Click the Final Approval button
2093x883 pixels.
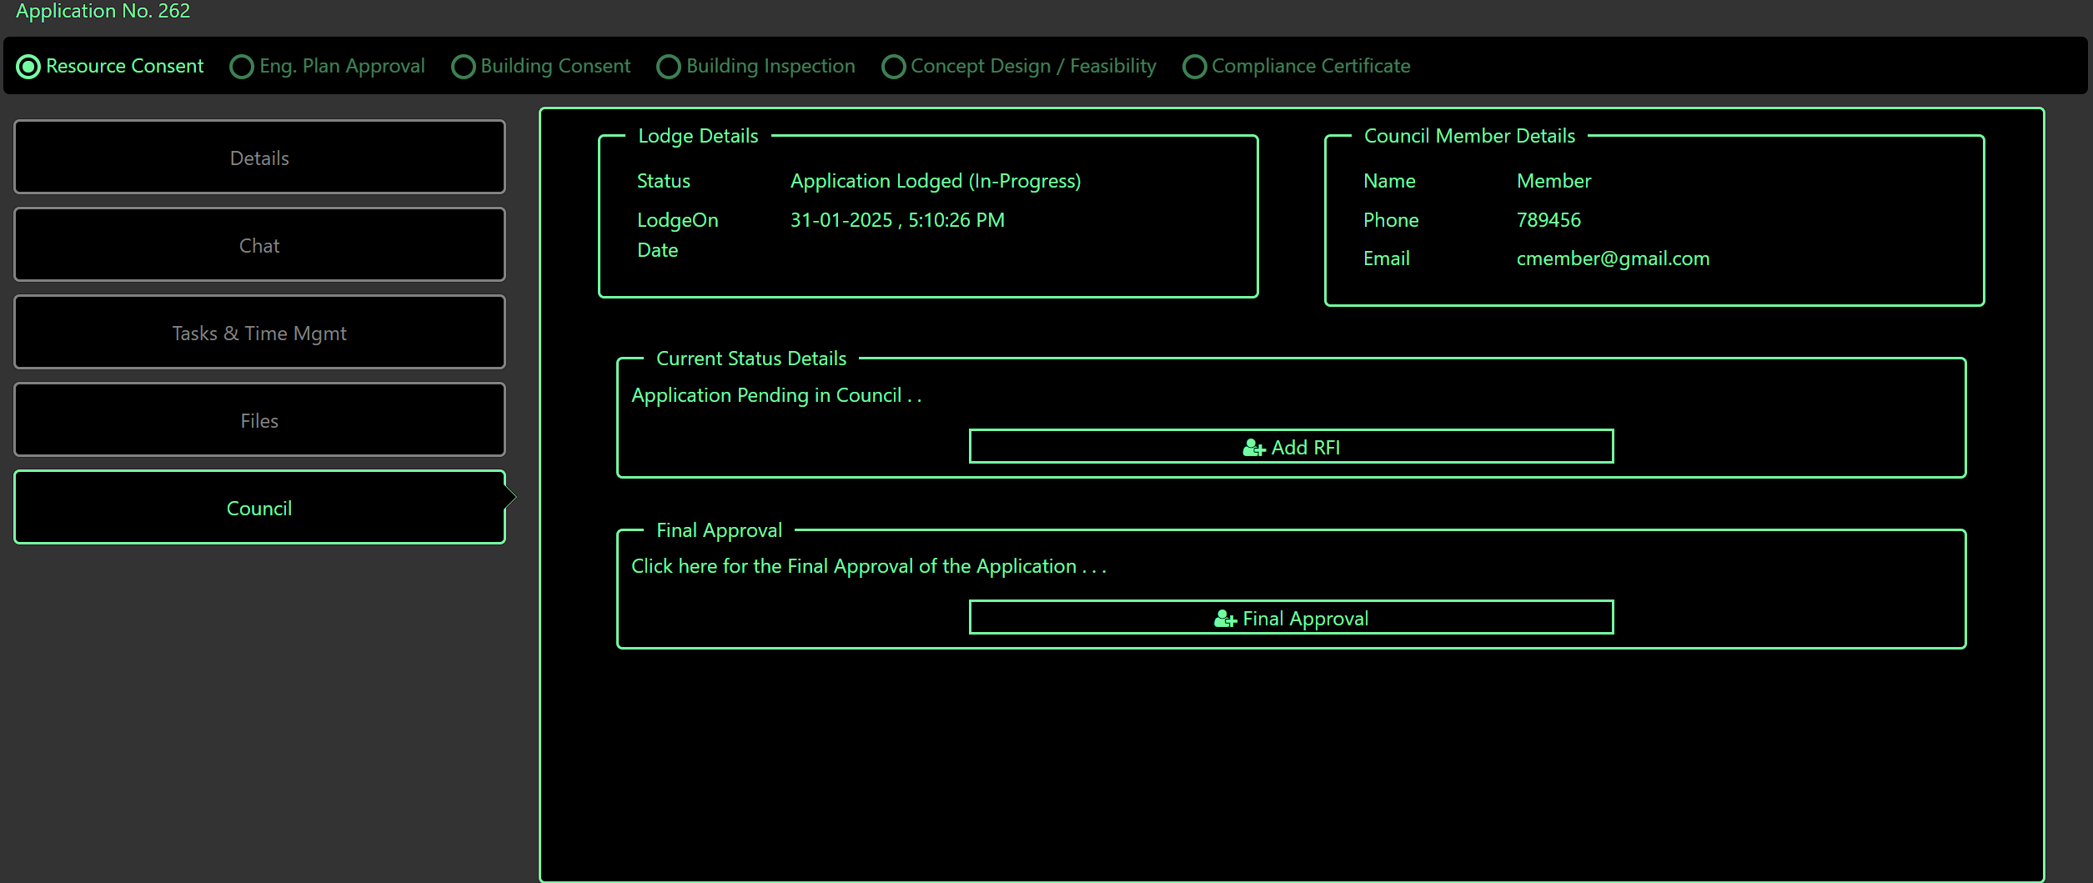pyautogui.click(x=1291, y=618)
